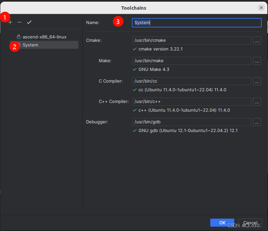Click the cmake version 3.22.1 status text
This screenshot has width=268, height=231.
161,49
